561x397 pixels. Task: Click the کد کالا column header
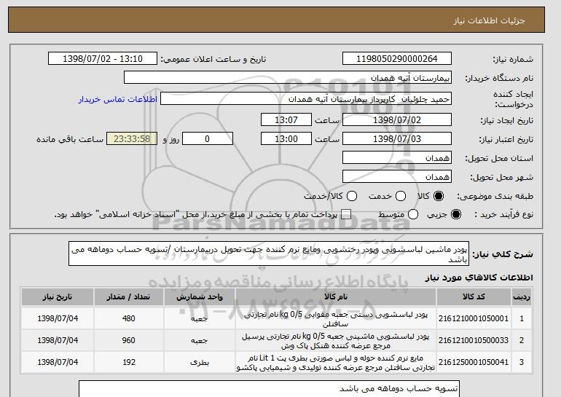(x=474, y=297)
